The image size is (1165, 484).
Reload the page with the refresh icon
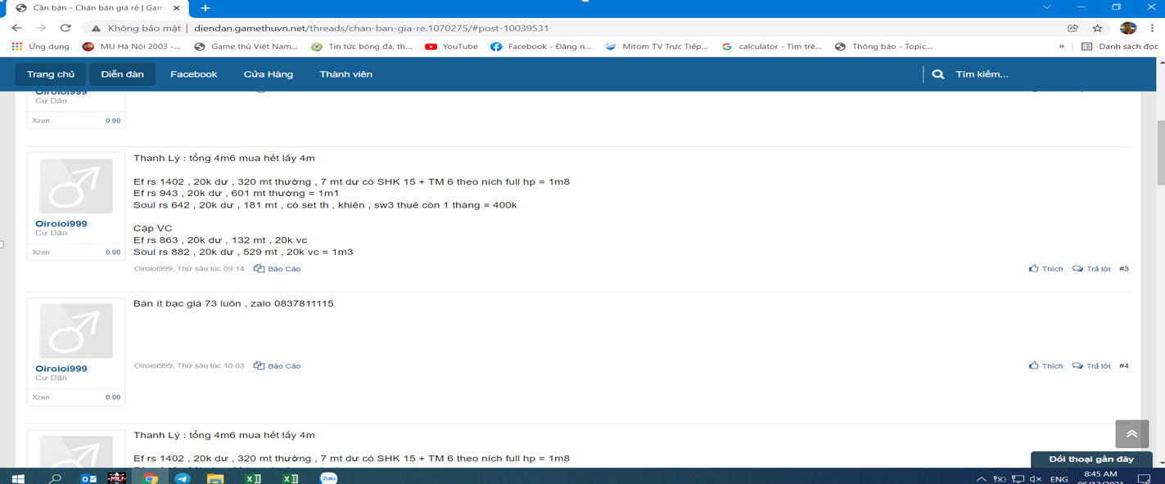click(65, 28)
